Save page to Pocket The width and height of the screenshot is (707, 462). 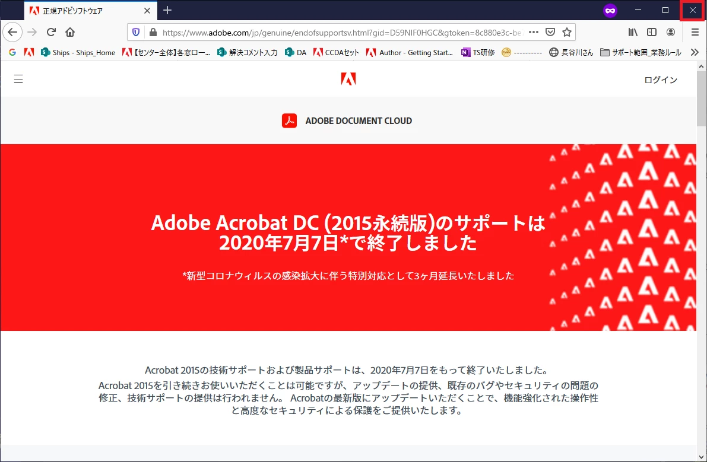550,32
